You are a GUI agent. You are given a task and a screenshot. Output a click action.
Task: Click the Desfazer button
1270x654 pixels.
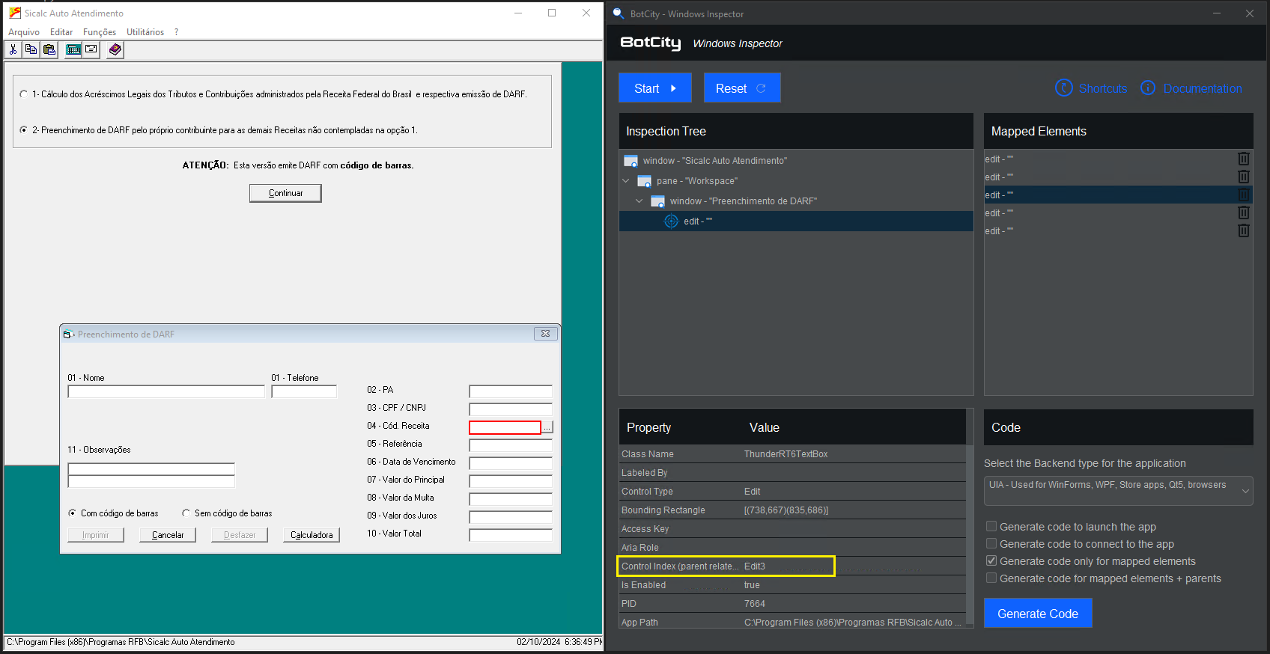tap(240, 535)
